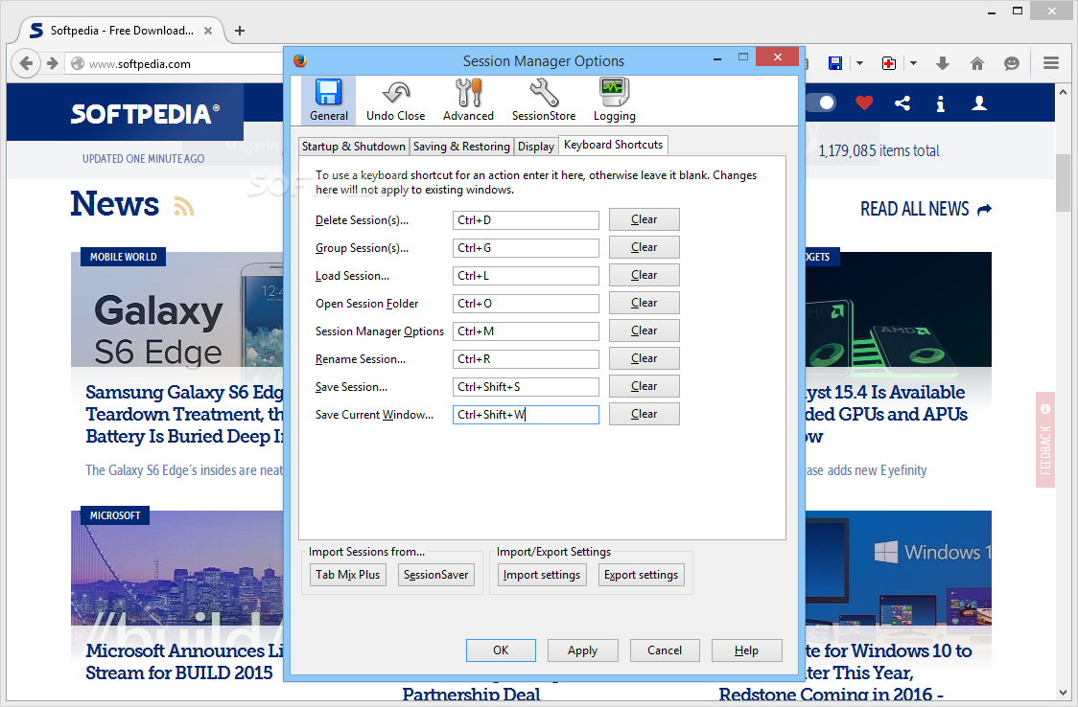Open the Firefox hamburger menu

(1050, 63)
